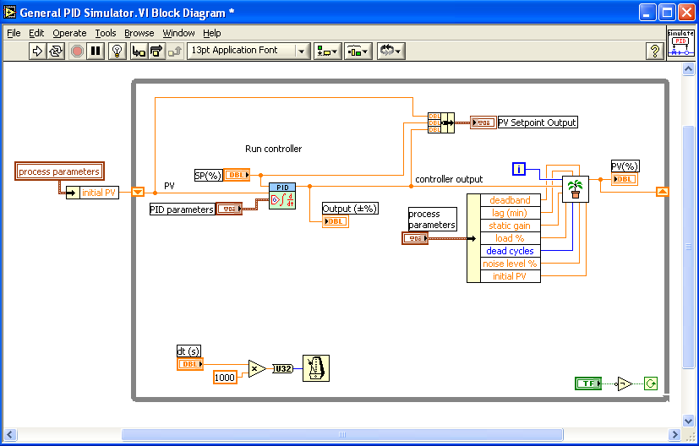Viewport: 699px width, 446px height.
Task: Click the controller output wire label
Action: pyautogui.click(x=449, y=179)
